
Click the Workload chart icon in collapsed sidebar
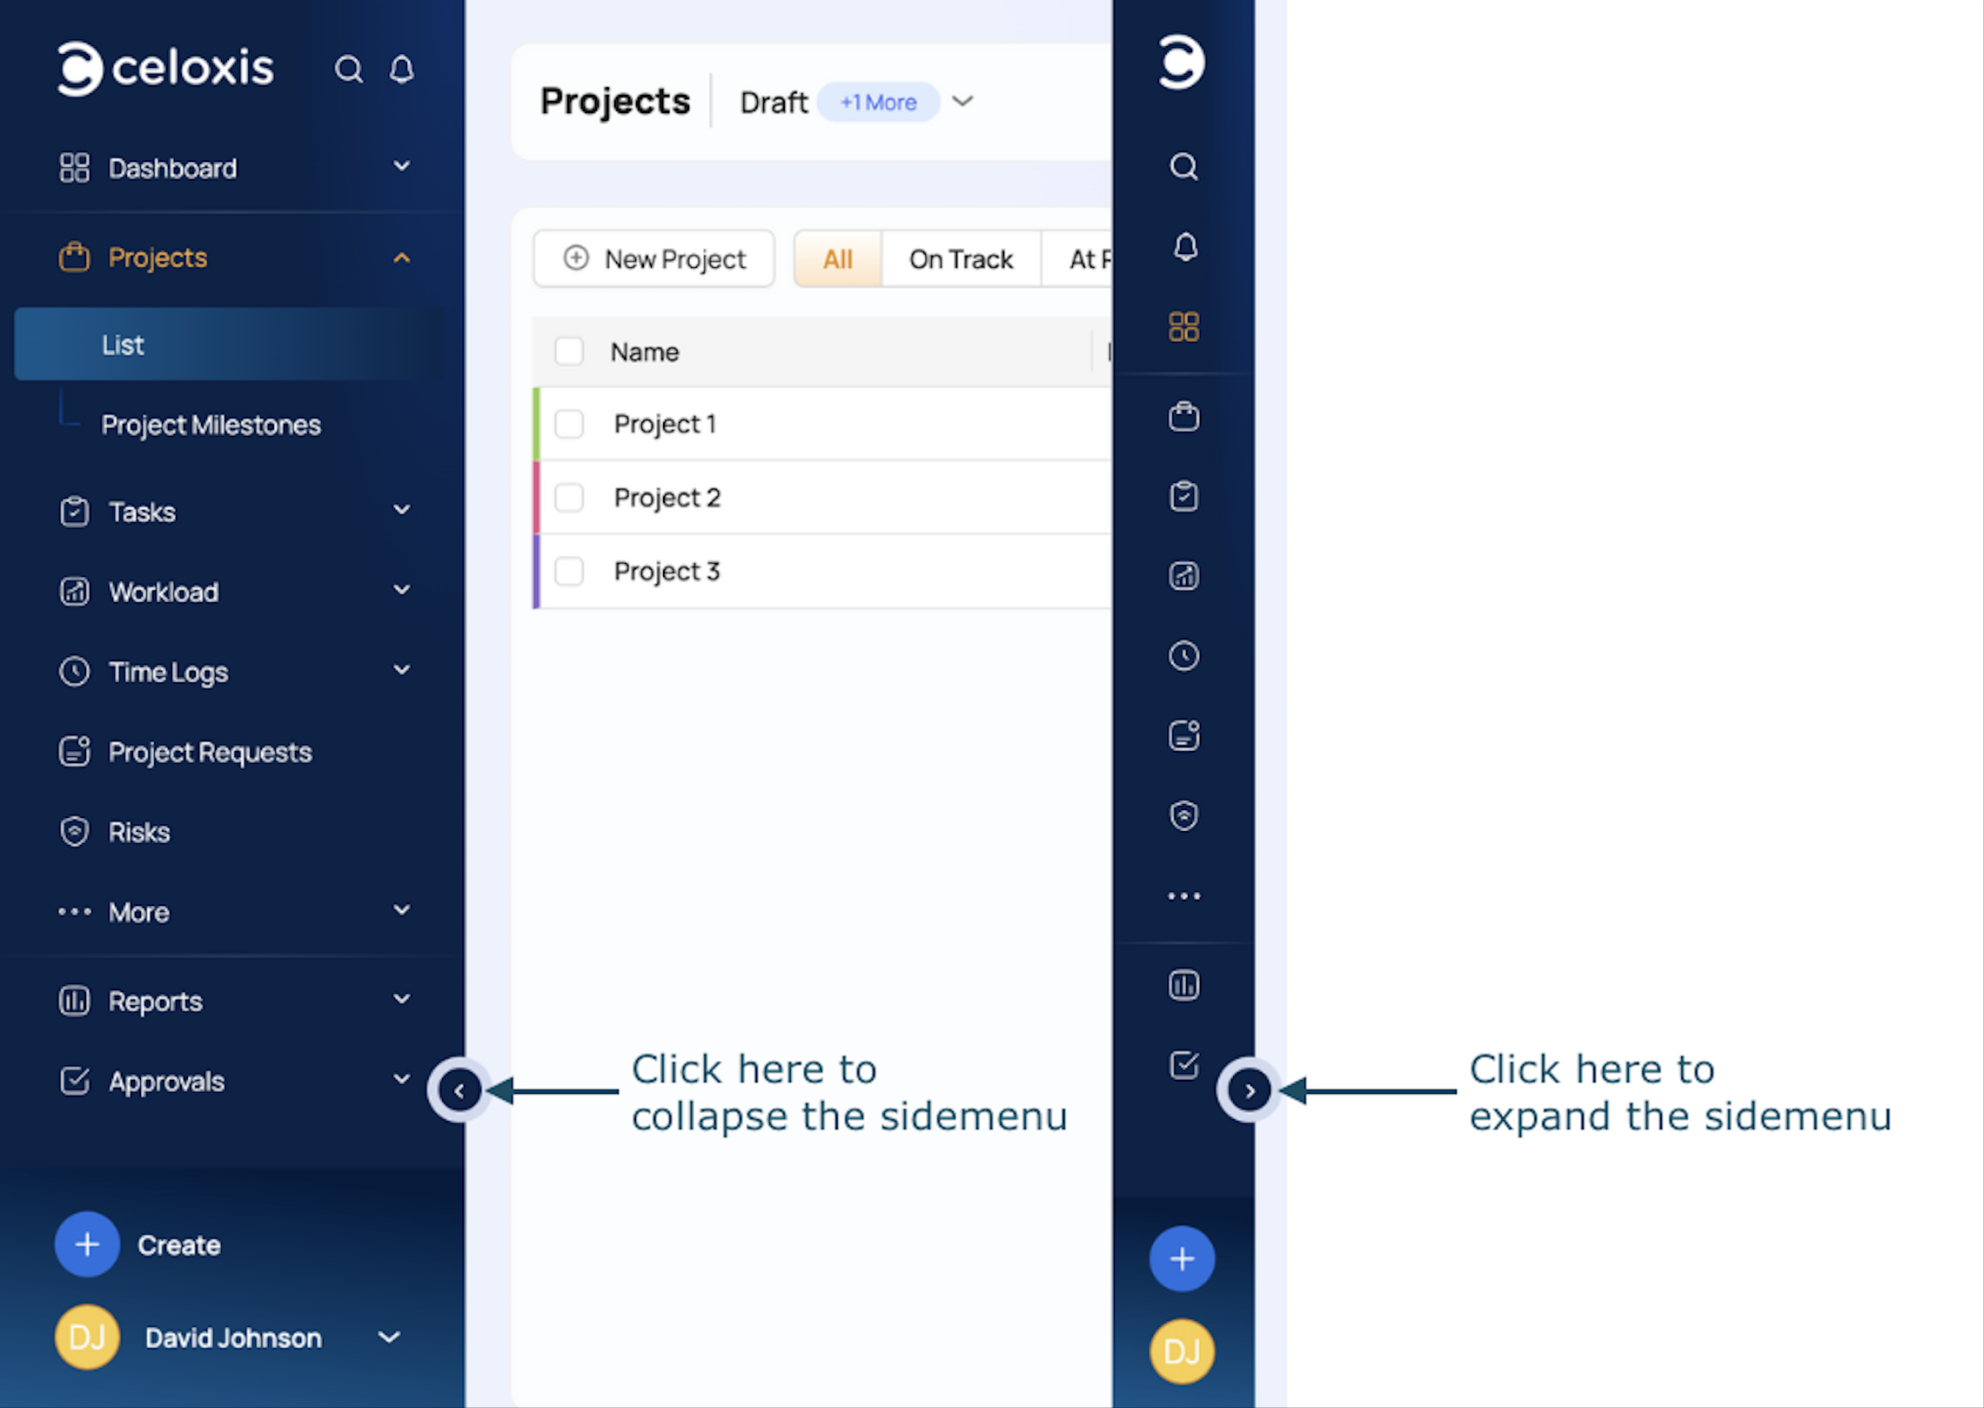click(x=1183, y=576)
